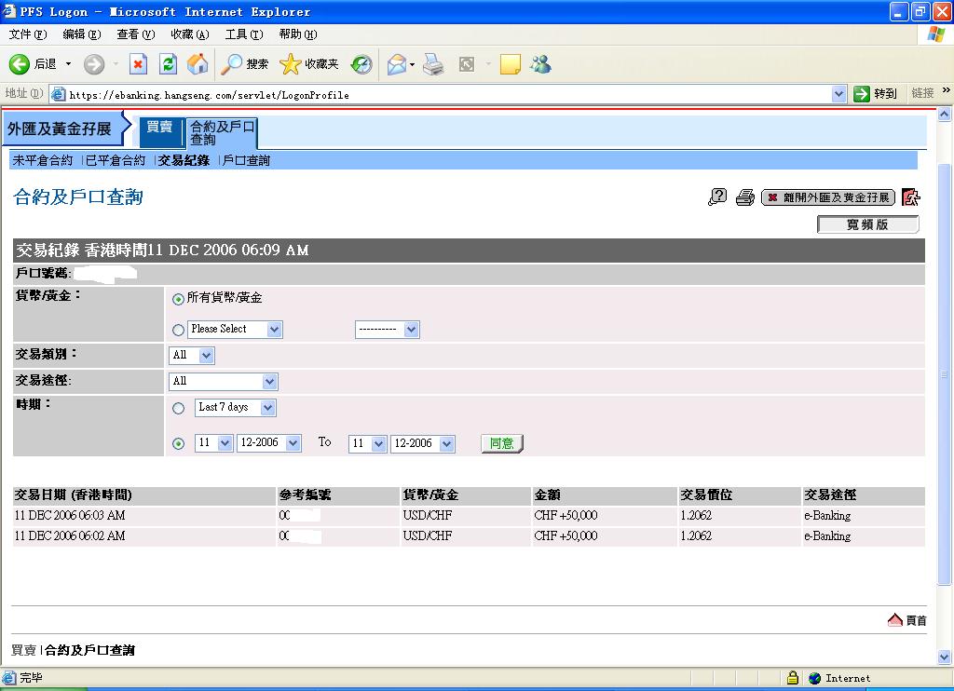The height and width of the screenshot is (691, 954).
Task: Open the address bar history dropdown
Action: coord(839,94)
